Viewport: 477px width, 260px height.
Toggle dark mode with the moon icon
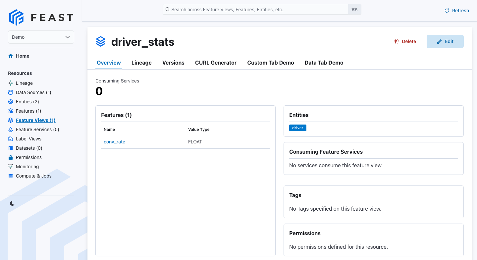pos(12,203)
